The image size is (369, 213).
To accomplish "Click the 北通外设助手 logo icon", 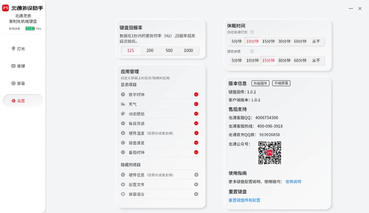I will tap(6, 8).
